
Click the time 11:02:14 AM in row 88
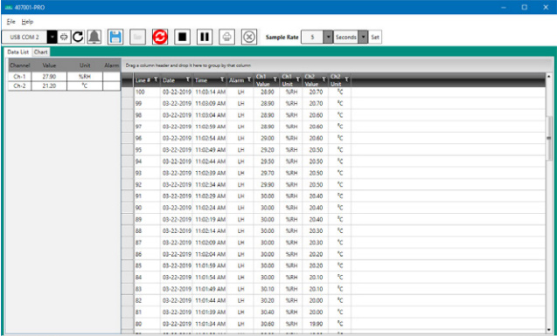click(210, 231)
